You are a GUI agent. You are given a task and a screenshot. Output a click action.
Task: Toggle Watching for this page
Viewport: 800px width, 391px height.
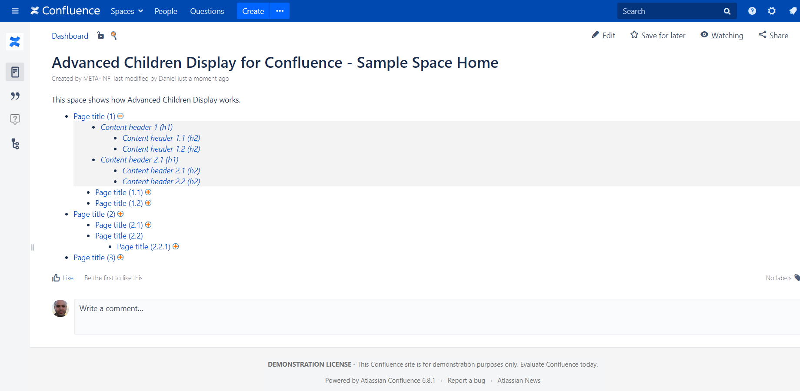[722, 35]
